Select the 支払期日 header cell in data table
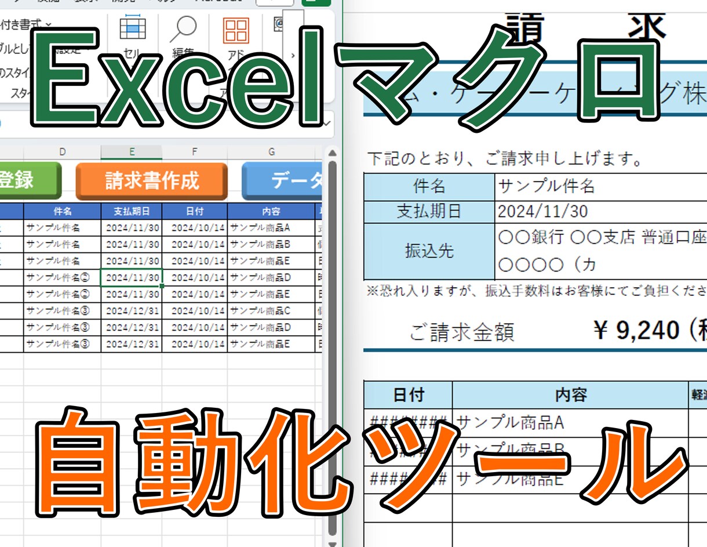The width and height of the screenshot is (707, 547). click(x=132, y=211)
